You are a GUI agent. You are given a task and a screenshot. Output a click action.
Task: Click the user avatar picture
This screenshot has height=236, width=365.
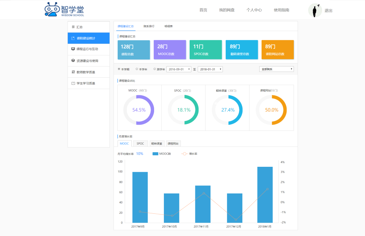tap(315, 10)
